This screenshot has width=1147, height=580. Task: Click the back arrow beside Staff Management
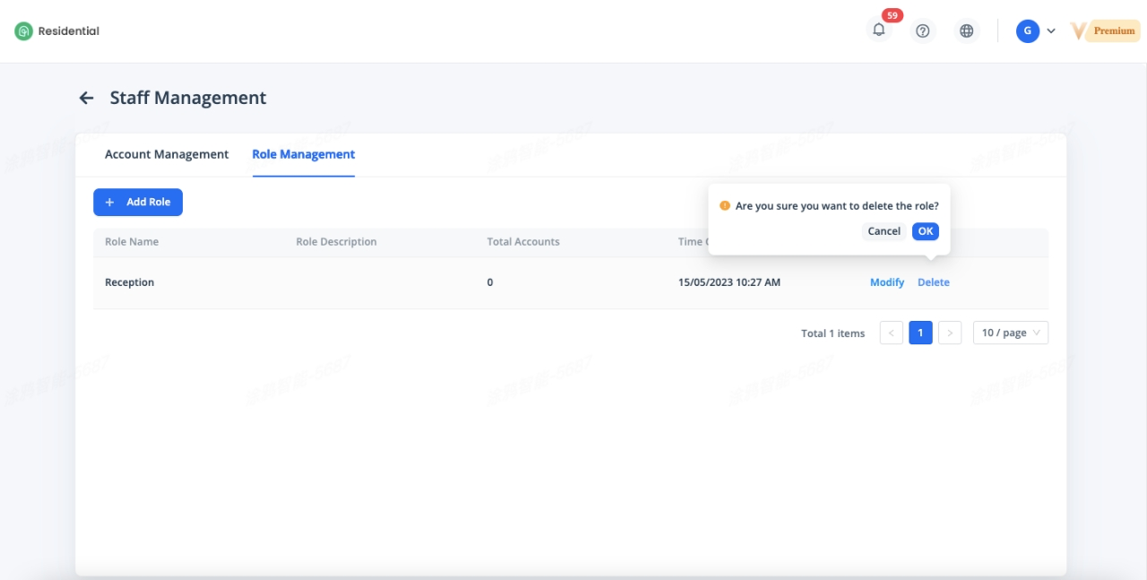click(86, 98)
